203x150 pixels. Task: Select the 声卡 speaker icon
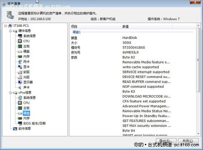pyautogui.click(x=20, y=87)
